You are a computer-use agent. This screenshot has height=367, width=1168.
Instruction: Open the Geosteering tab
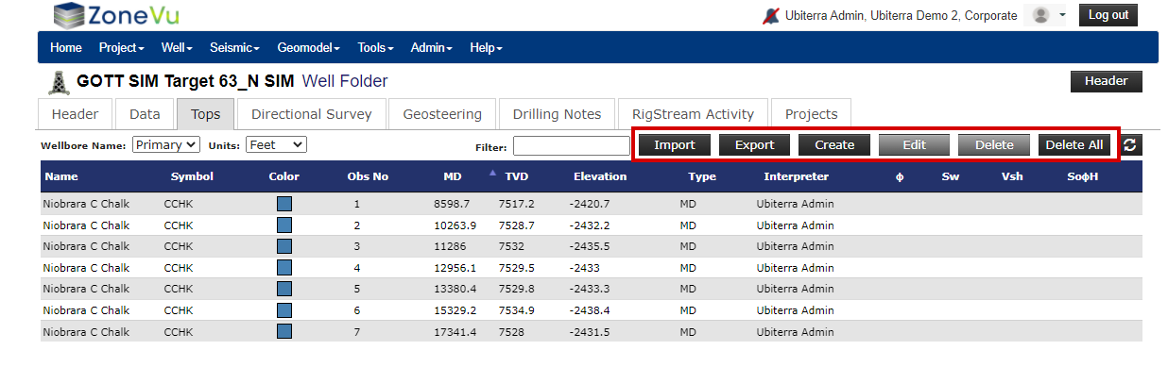[442, 114]
